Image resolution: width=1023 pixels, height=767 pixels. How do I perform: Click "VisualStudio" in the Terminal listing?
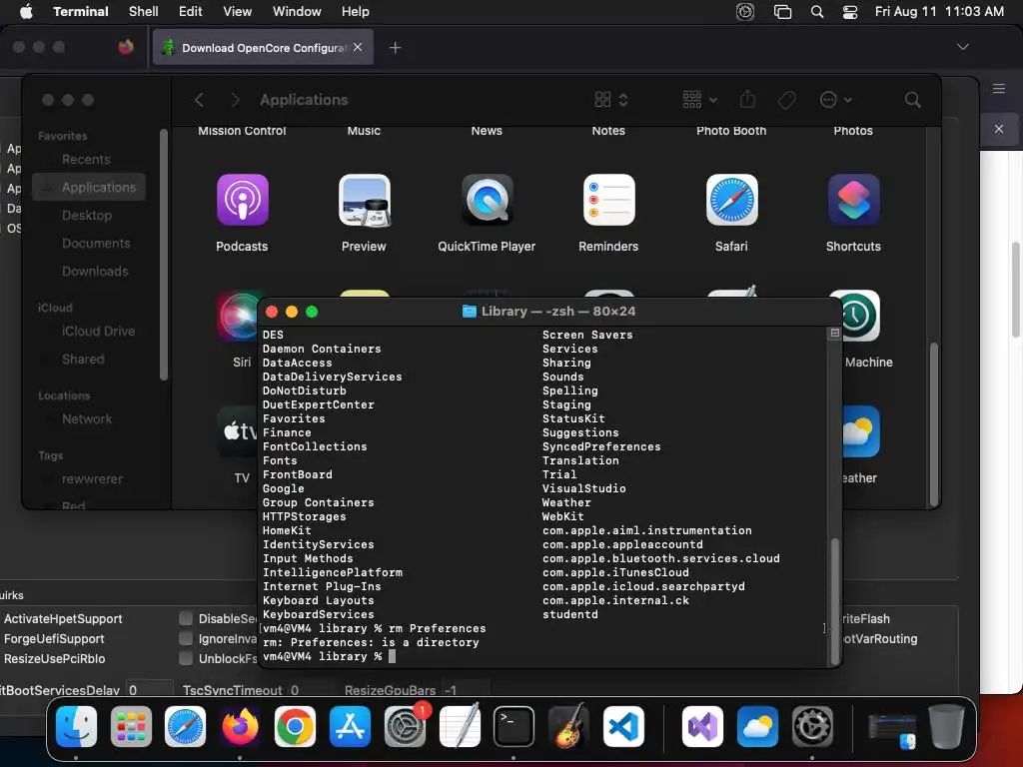click(x=583, y=488)
